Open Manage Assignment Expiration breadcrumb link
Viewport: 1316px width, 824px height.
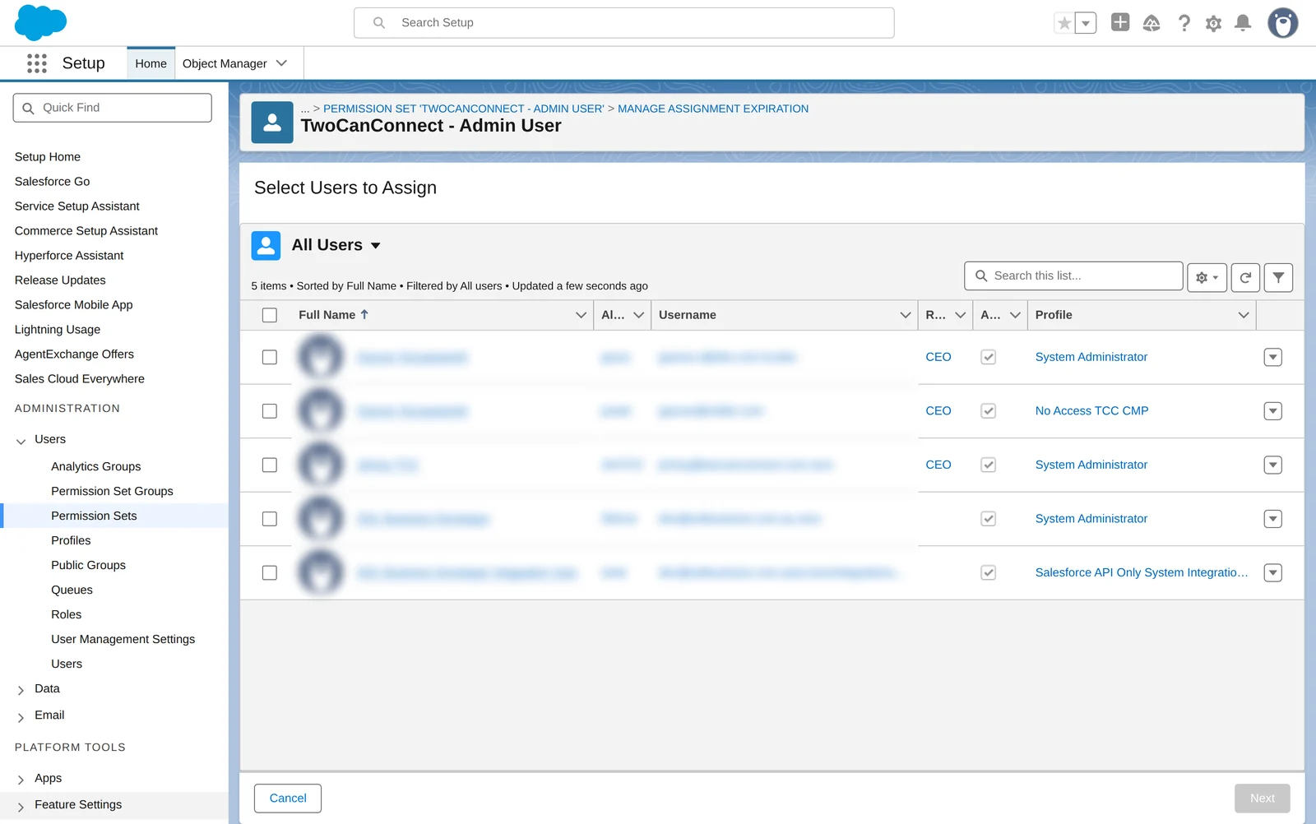(713, 109)
